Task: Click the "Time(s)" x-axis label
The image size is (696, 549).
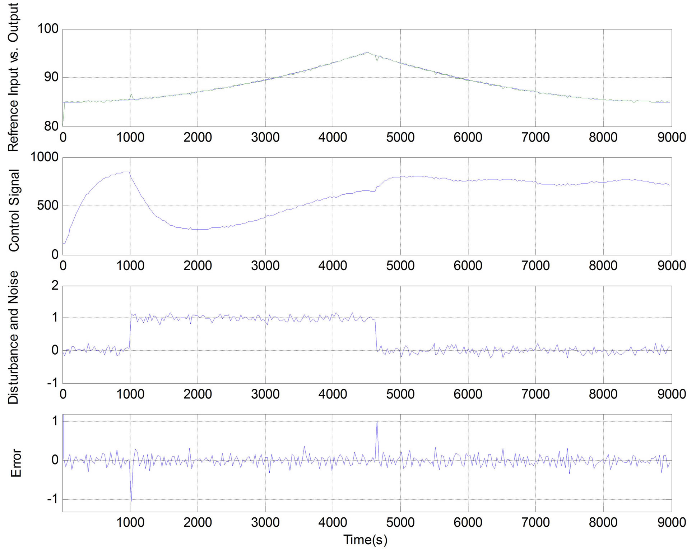Action: point(365,540)
